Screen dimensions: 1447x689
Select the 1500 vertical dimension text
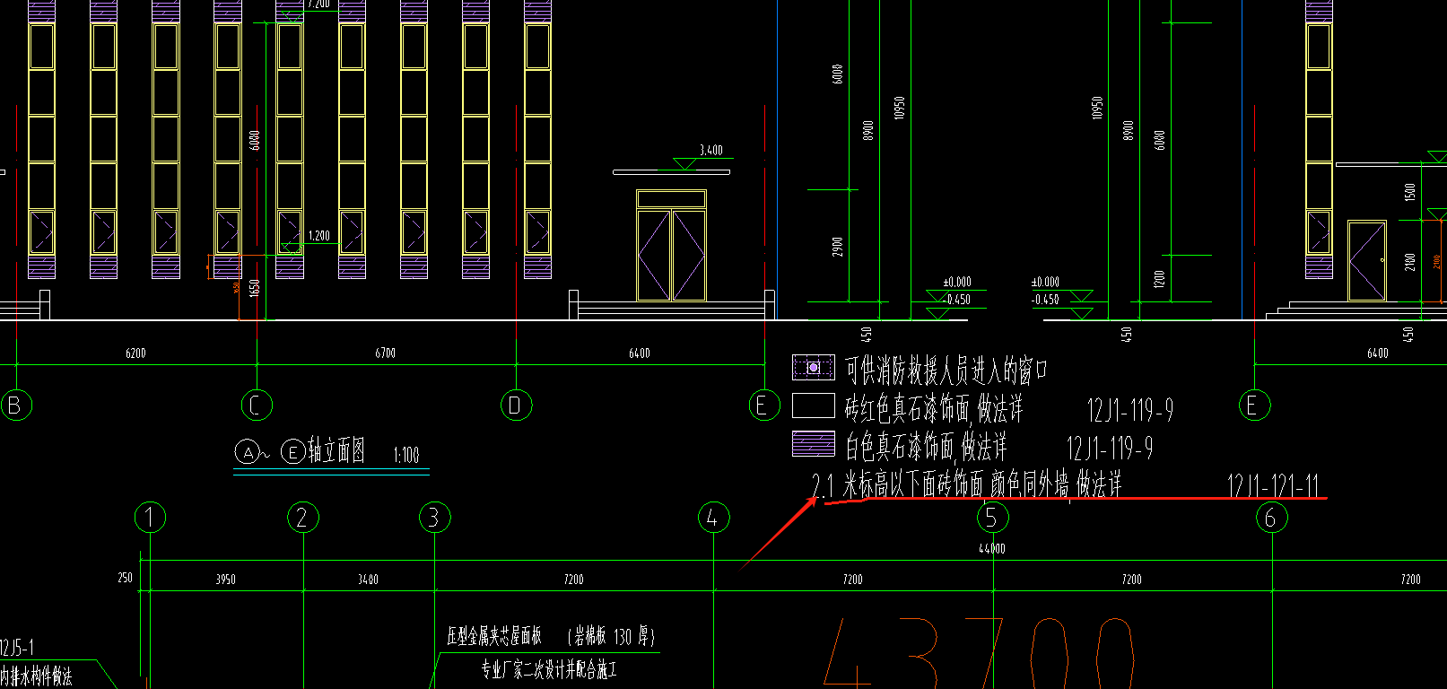[1410, 191]
